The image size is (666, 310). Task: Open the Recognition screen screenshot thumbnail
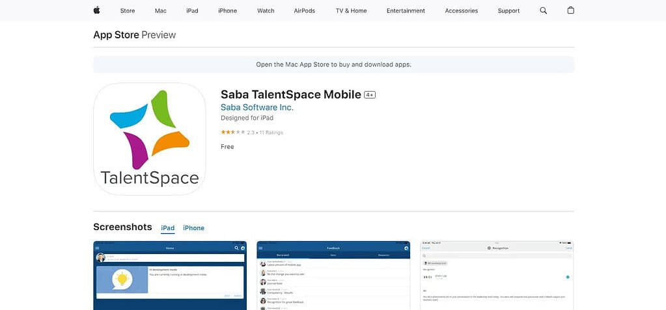[x=497, y=276]
